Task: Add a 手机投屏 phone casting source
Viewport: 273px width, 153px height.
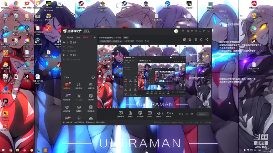Action: click(140, 114)
